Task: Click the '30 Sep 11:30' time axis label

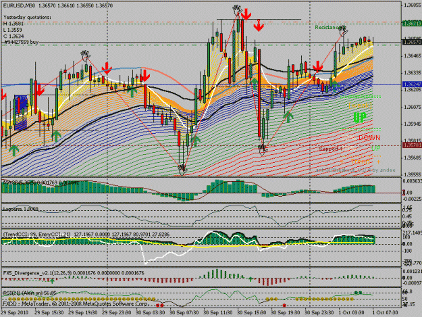Action: click(218, 312)
